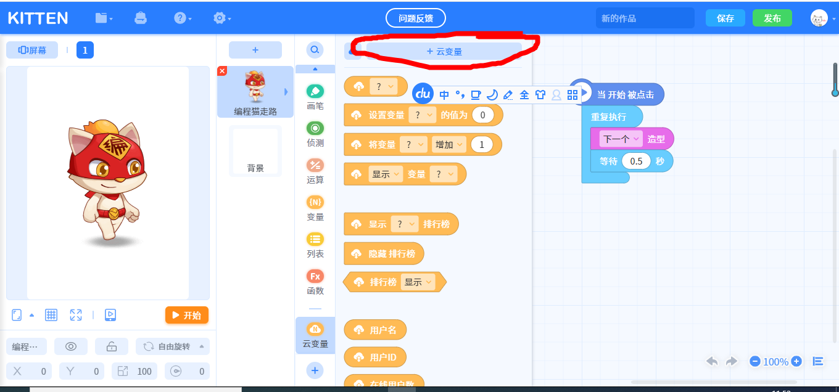Select the 编程猫走路 sprite thumbnail
The height and width of the screenshot is (392, 839).
pyautogui.click(x=255, y=92)
